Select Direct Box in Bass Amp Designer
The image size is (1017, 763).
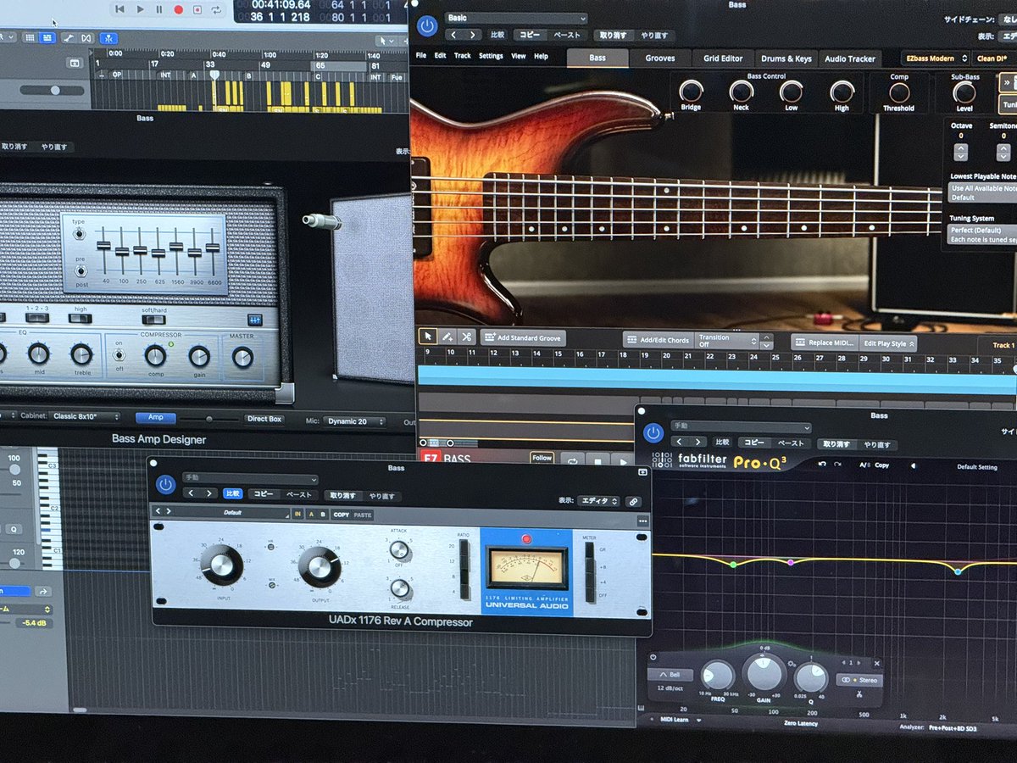tap(264, 419)
